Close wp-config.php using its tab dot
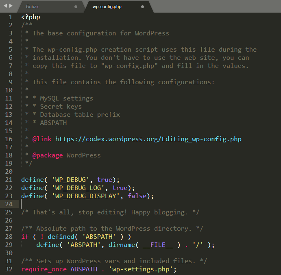This screenshot has height=275, width=281. coord(142,7)
